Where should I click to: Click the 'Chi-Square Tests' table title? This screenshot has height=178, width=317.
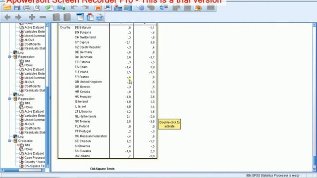tap(103, 169)
